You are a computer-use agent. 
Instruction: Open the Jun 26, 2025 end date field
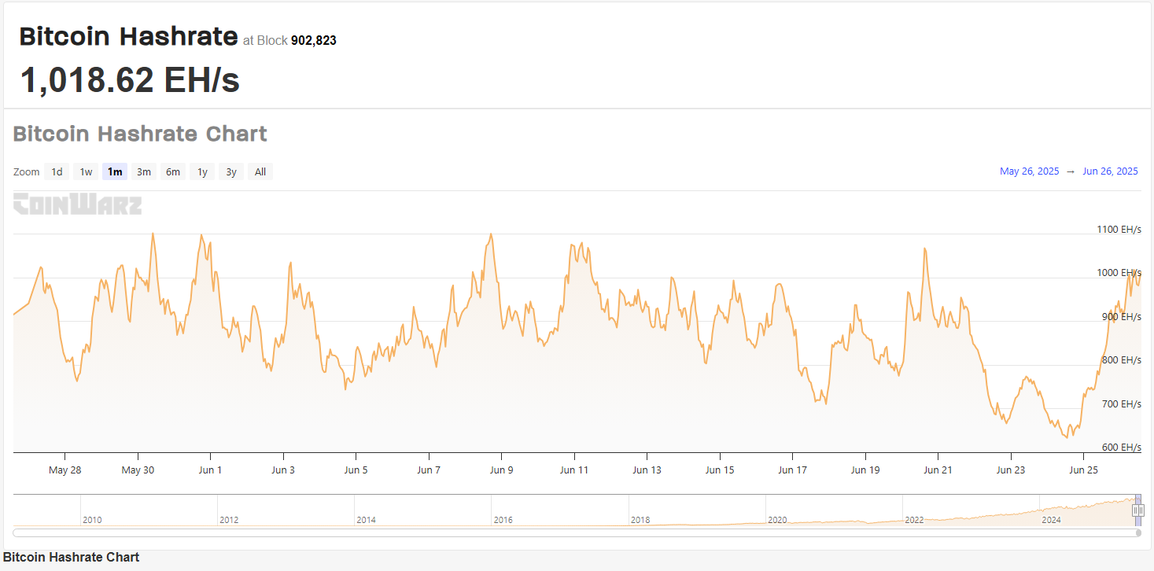(x=1110, y=171)
